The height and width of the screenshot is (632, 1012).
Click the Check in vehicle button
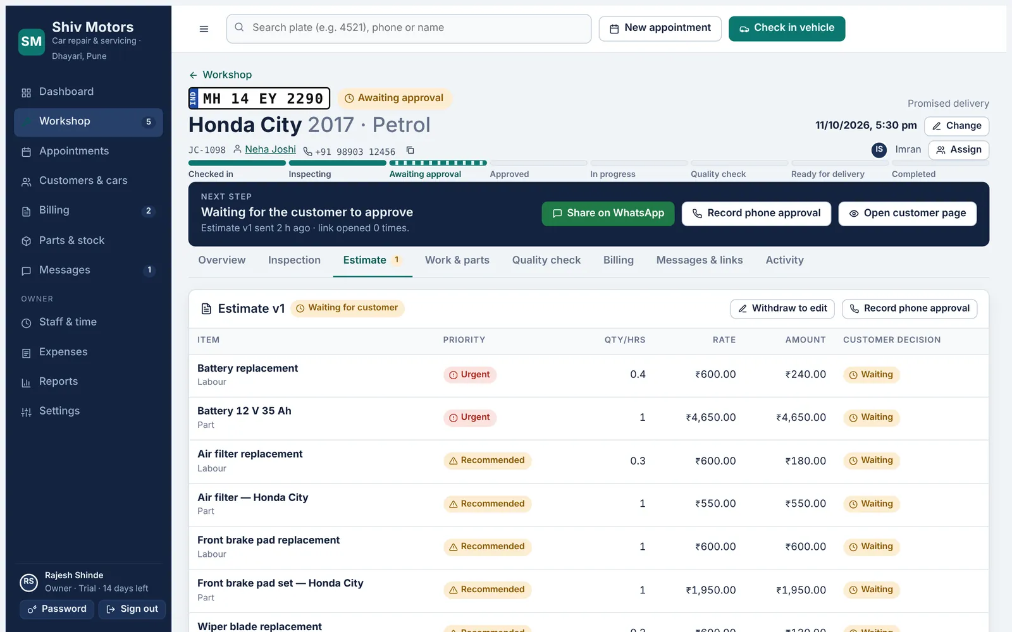point(787,28)
